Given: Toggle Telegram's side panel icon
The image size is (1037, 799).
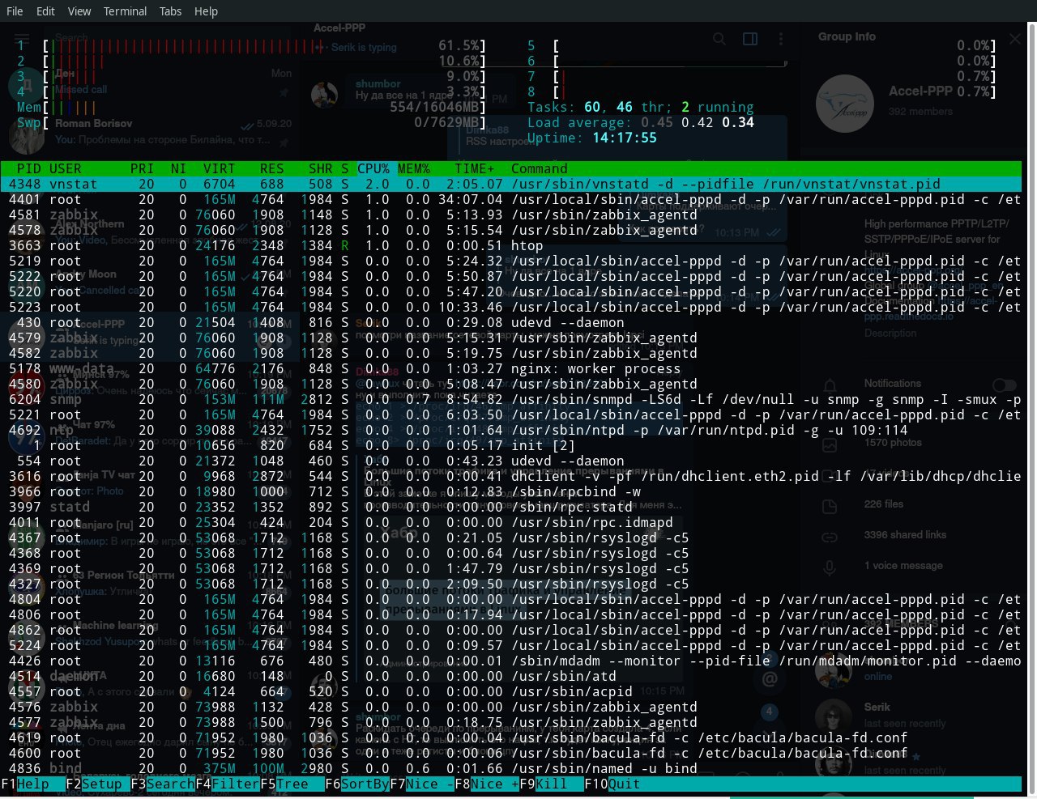Looking at the screenshot, I should (x=750, y=38).
